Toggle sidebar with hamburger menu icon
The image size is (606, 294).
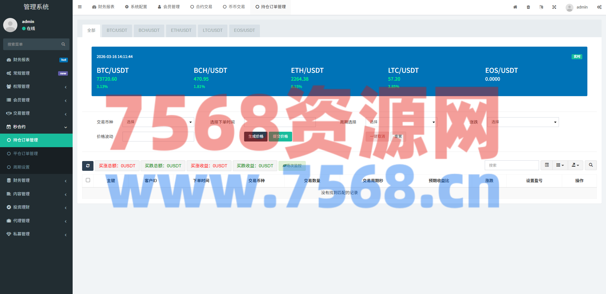(80, 7)
